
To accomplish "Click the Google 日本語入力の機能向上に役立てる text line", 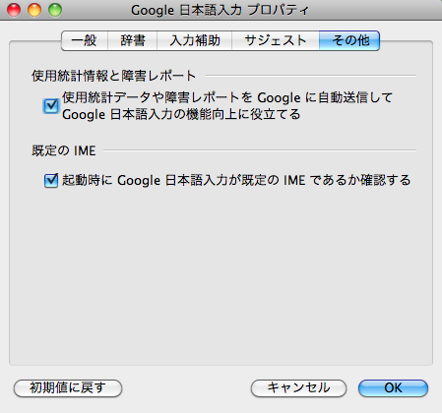I will 181,114.
